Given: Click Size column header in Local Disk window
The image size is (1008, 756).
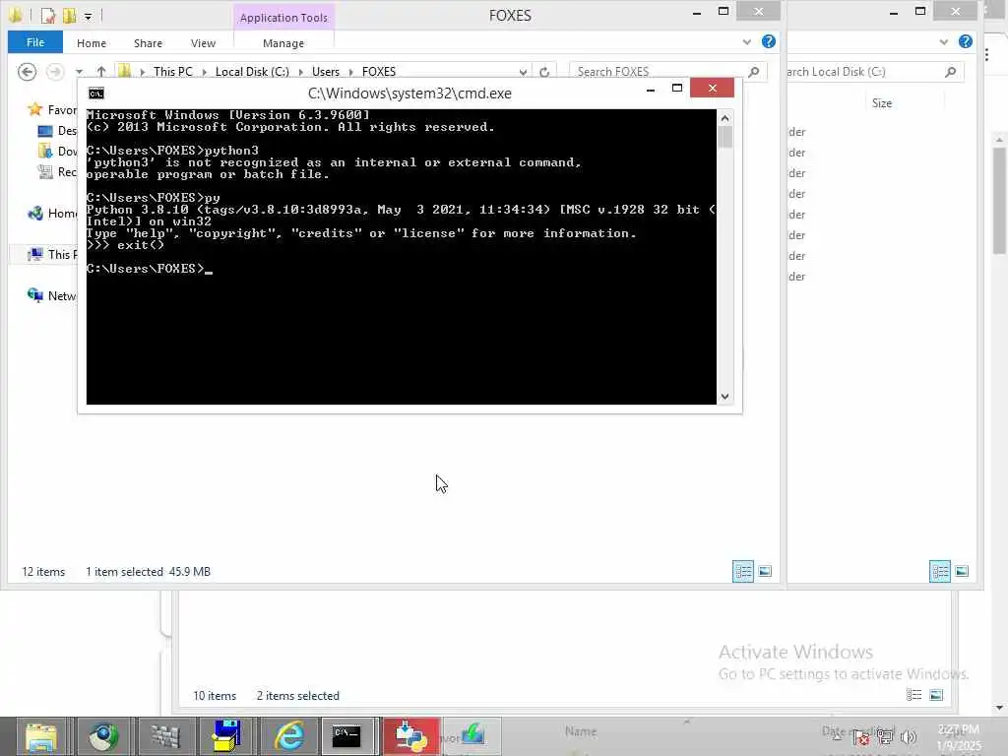Looking at the screenshot, I should point(882,102).
